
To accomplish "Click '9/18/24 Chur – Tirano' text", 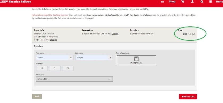I will (x=44, y=34).
